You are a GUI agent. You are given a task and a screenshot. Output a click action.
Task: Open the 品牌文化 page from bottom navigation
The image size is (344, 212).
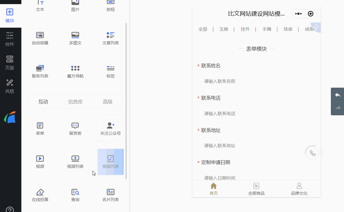[x=299, y=189]
